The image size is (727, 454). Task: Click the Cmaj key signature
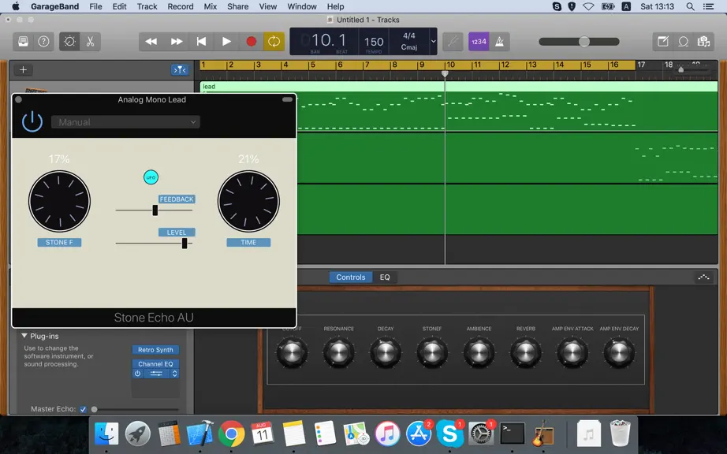tap(409, 47)
